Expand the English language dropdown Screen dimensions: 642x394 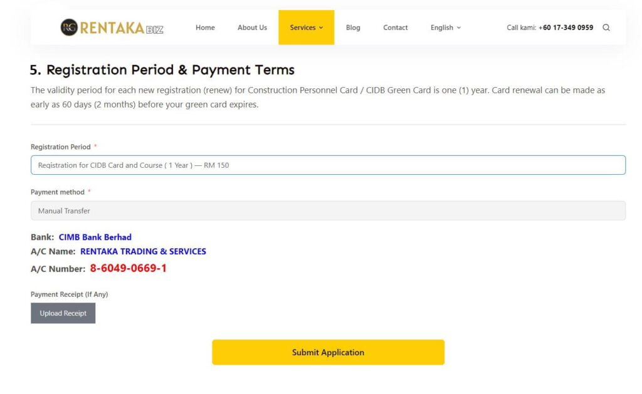[x=445, y=28]
